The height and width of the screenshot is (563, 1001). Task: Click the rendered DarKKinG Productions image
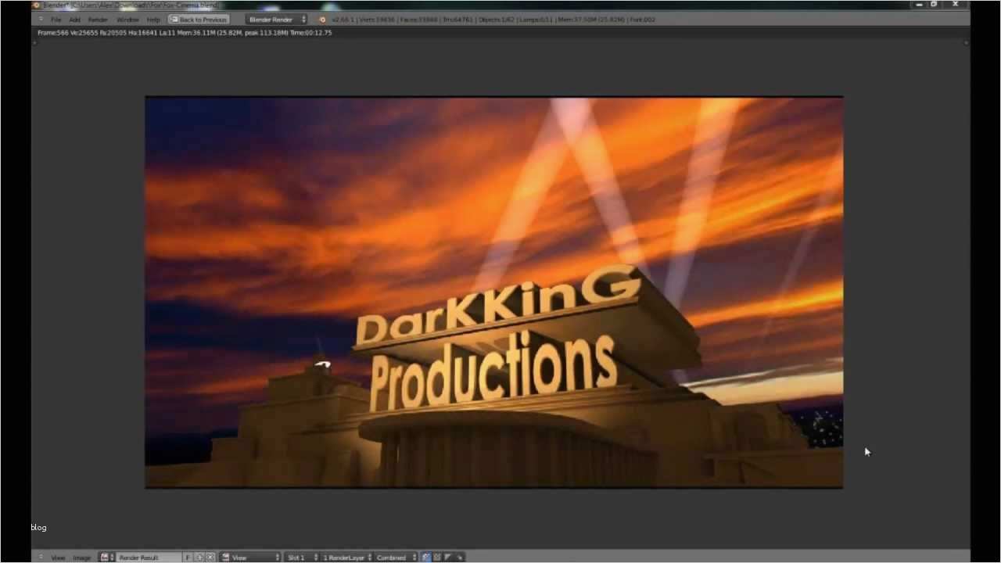493,292
